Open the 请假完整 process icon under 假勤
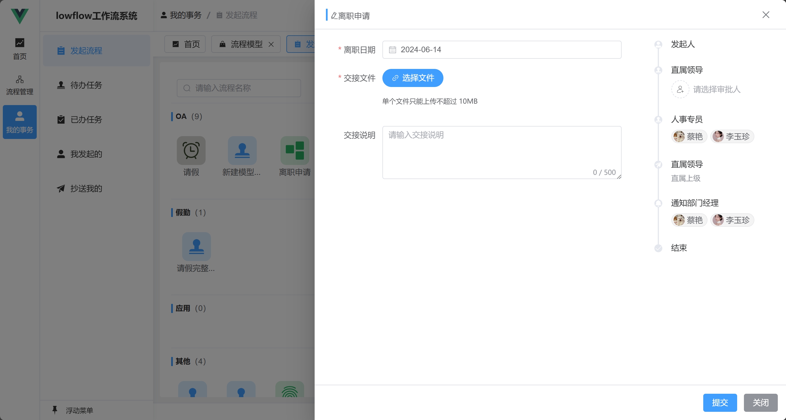 click(196, 247)
